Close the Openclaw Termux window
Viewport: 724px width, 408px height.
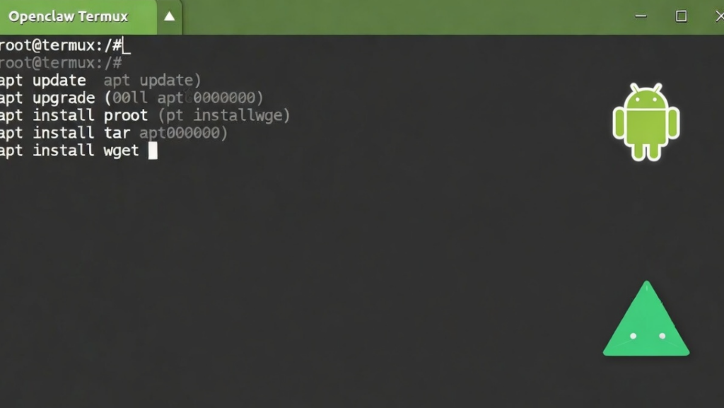pyautogui.click(x=718, y=16)
